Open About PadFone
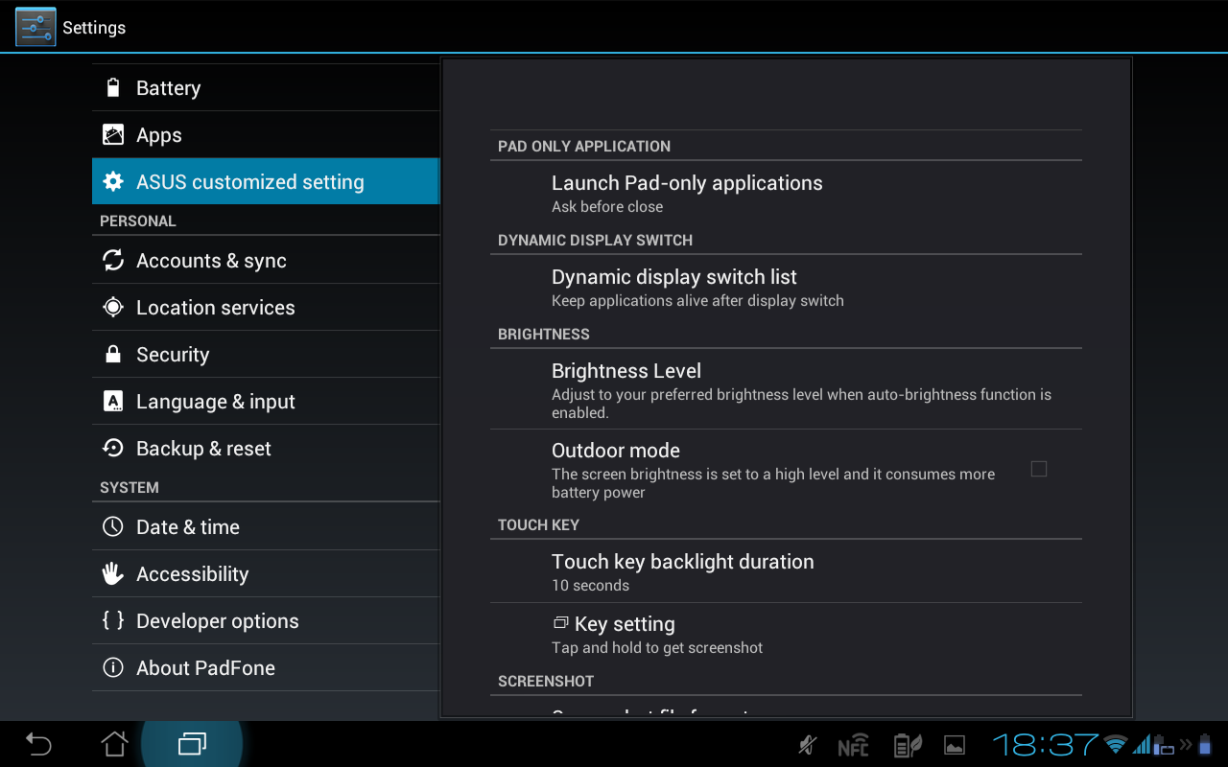The height and width of the screenshot is (767, 1228). 266,668
